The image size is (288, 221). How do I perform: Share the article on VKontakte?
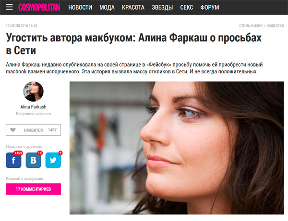(33, 160)
